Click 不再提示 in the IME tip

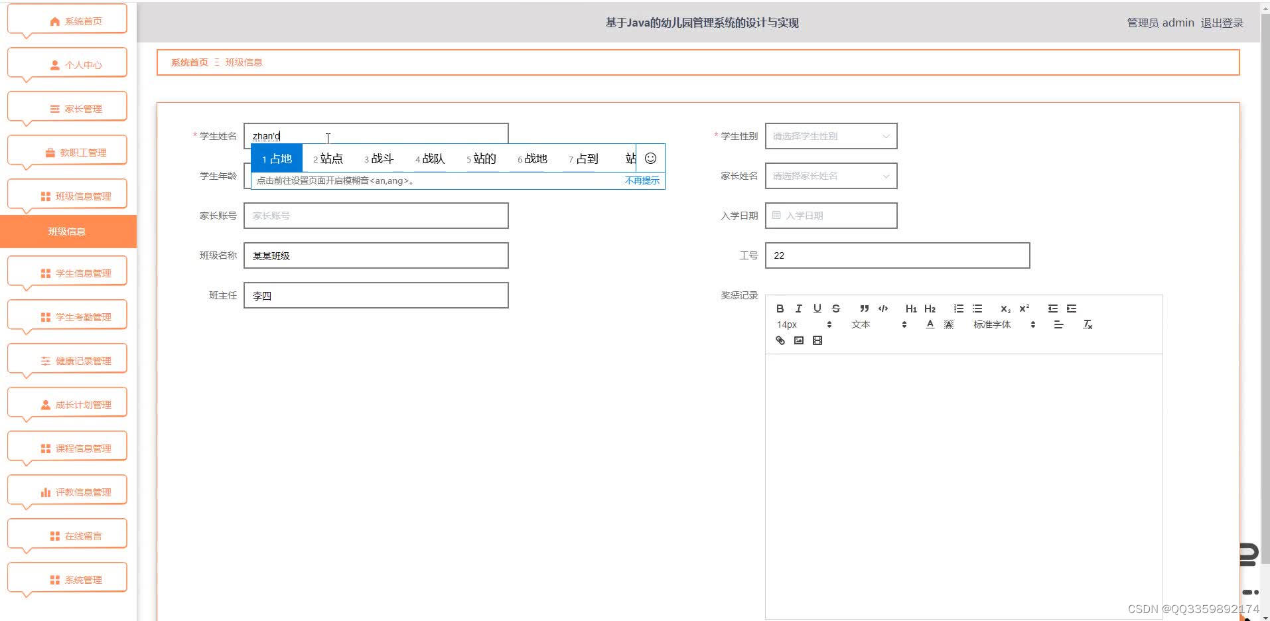point(642,180)
